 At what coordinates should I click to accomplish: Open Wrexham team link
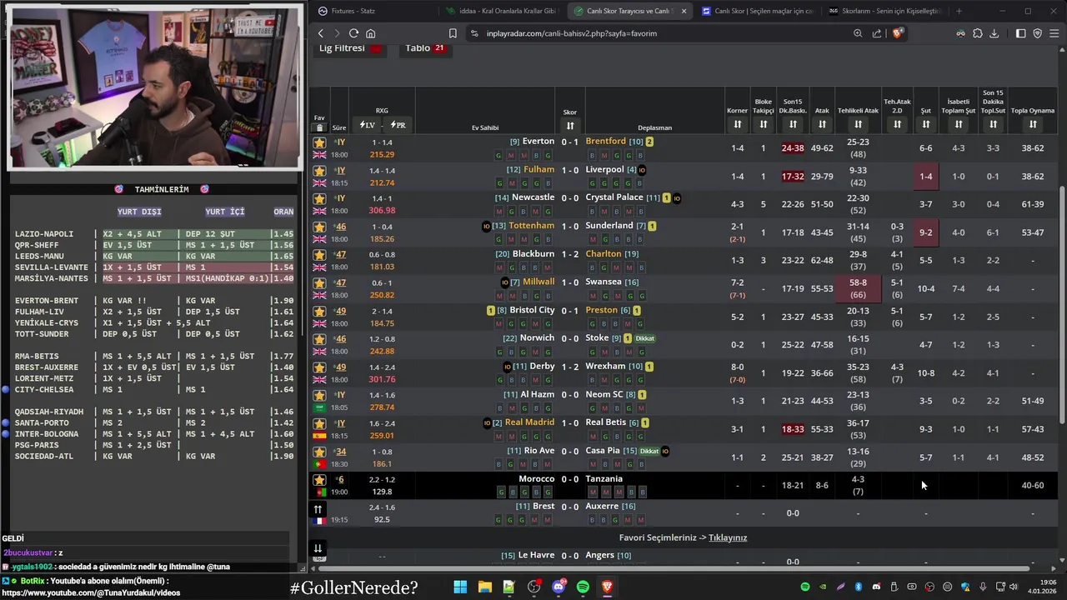tap(605, 367)
